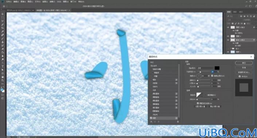Select the Blur tool
This screenshot has height=138, width=257.
3,56
